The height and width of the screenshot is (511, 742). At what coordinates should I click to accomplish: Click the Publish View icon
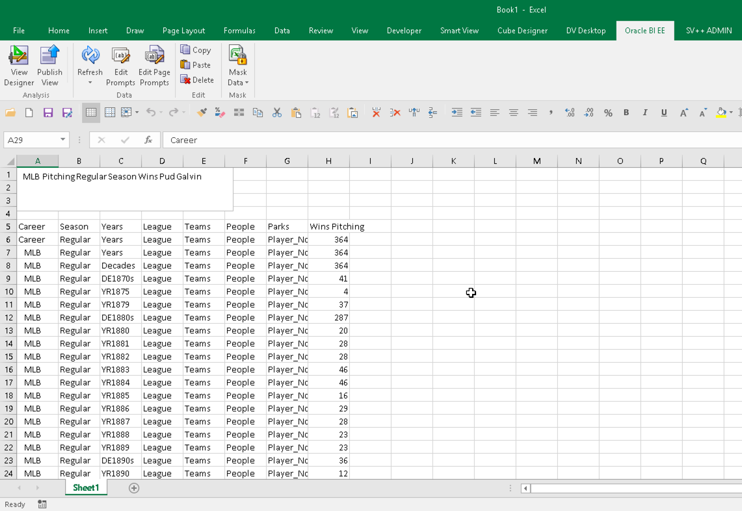click(x=49, y=65)
